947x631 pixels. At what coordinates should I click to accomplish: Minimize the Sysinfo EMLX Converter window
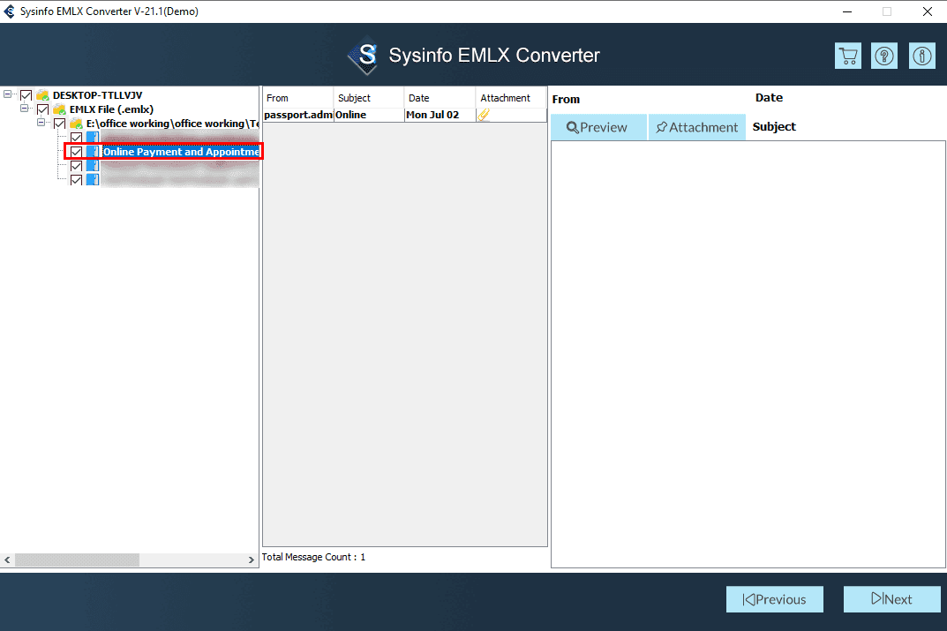point(847,11)
